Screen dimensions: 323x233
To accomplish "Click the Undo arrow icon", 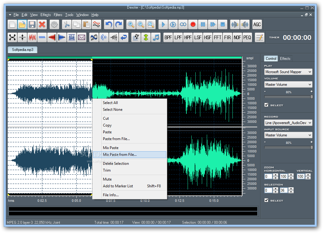I will click(x=109, y=24).
